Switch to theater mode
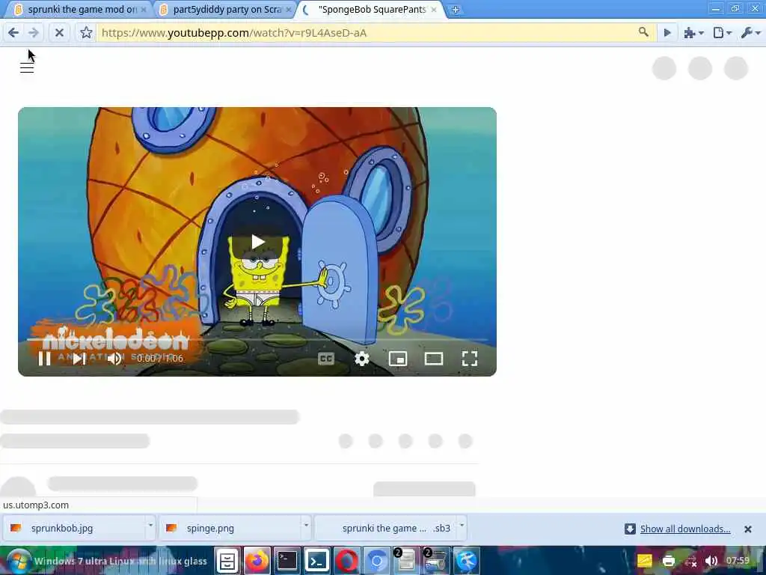Viewport: 766px width, 575px height. (434, 359)
